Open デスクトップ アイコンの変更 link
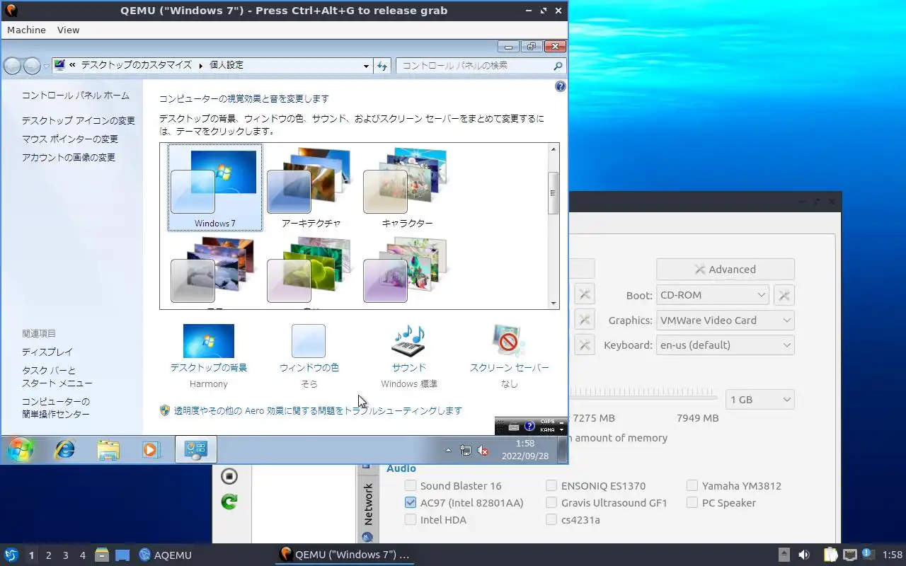The height and width of the screenshot is (566, 906). click(78, 120)
